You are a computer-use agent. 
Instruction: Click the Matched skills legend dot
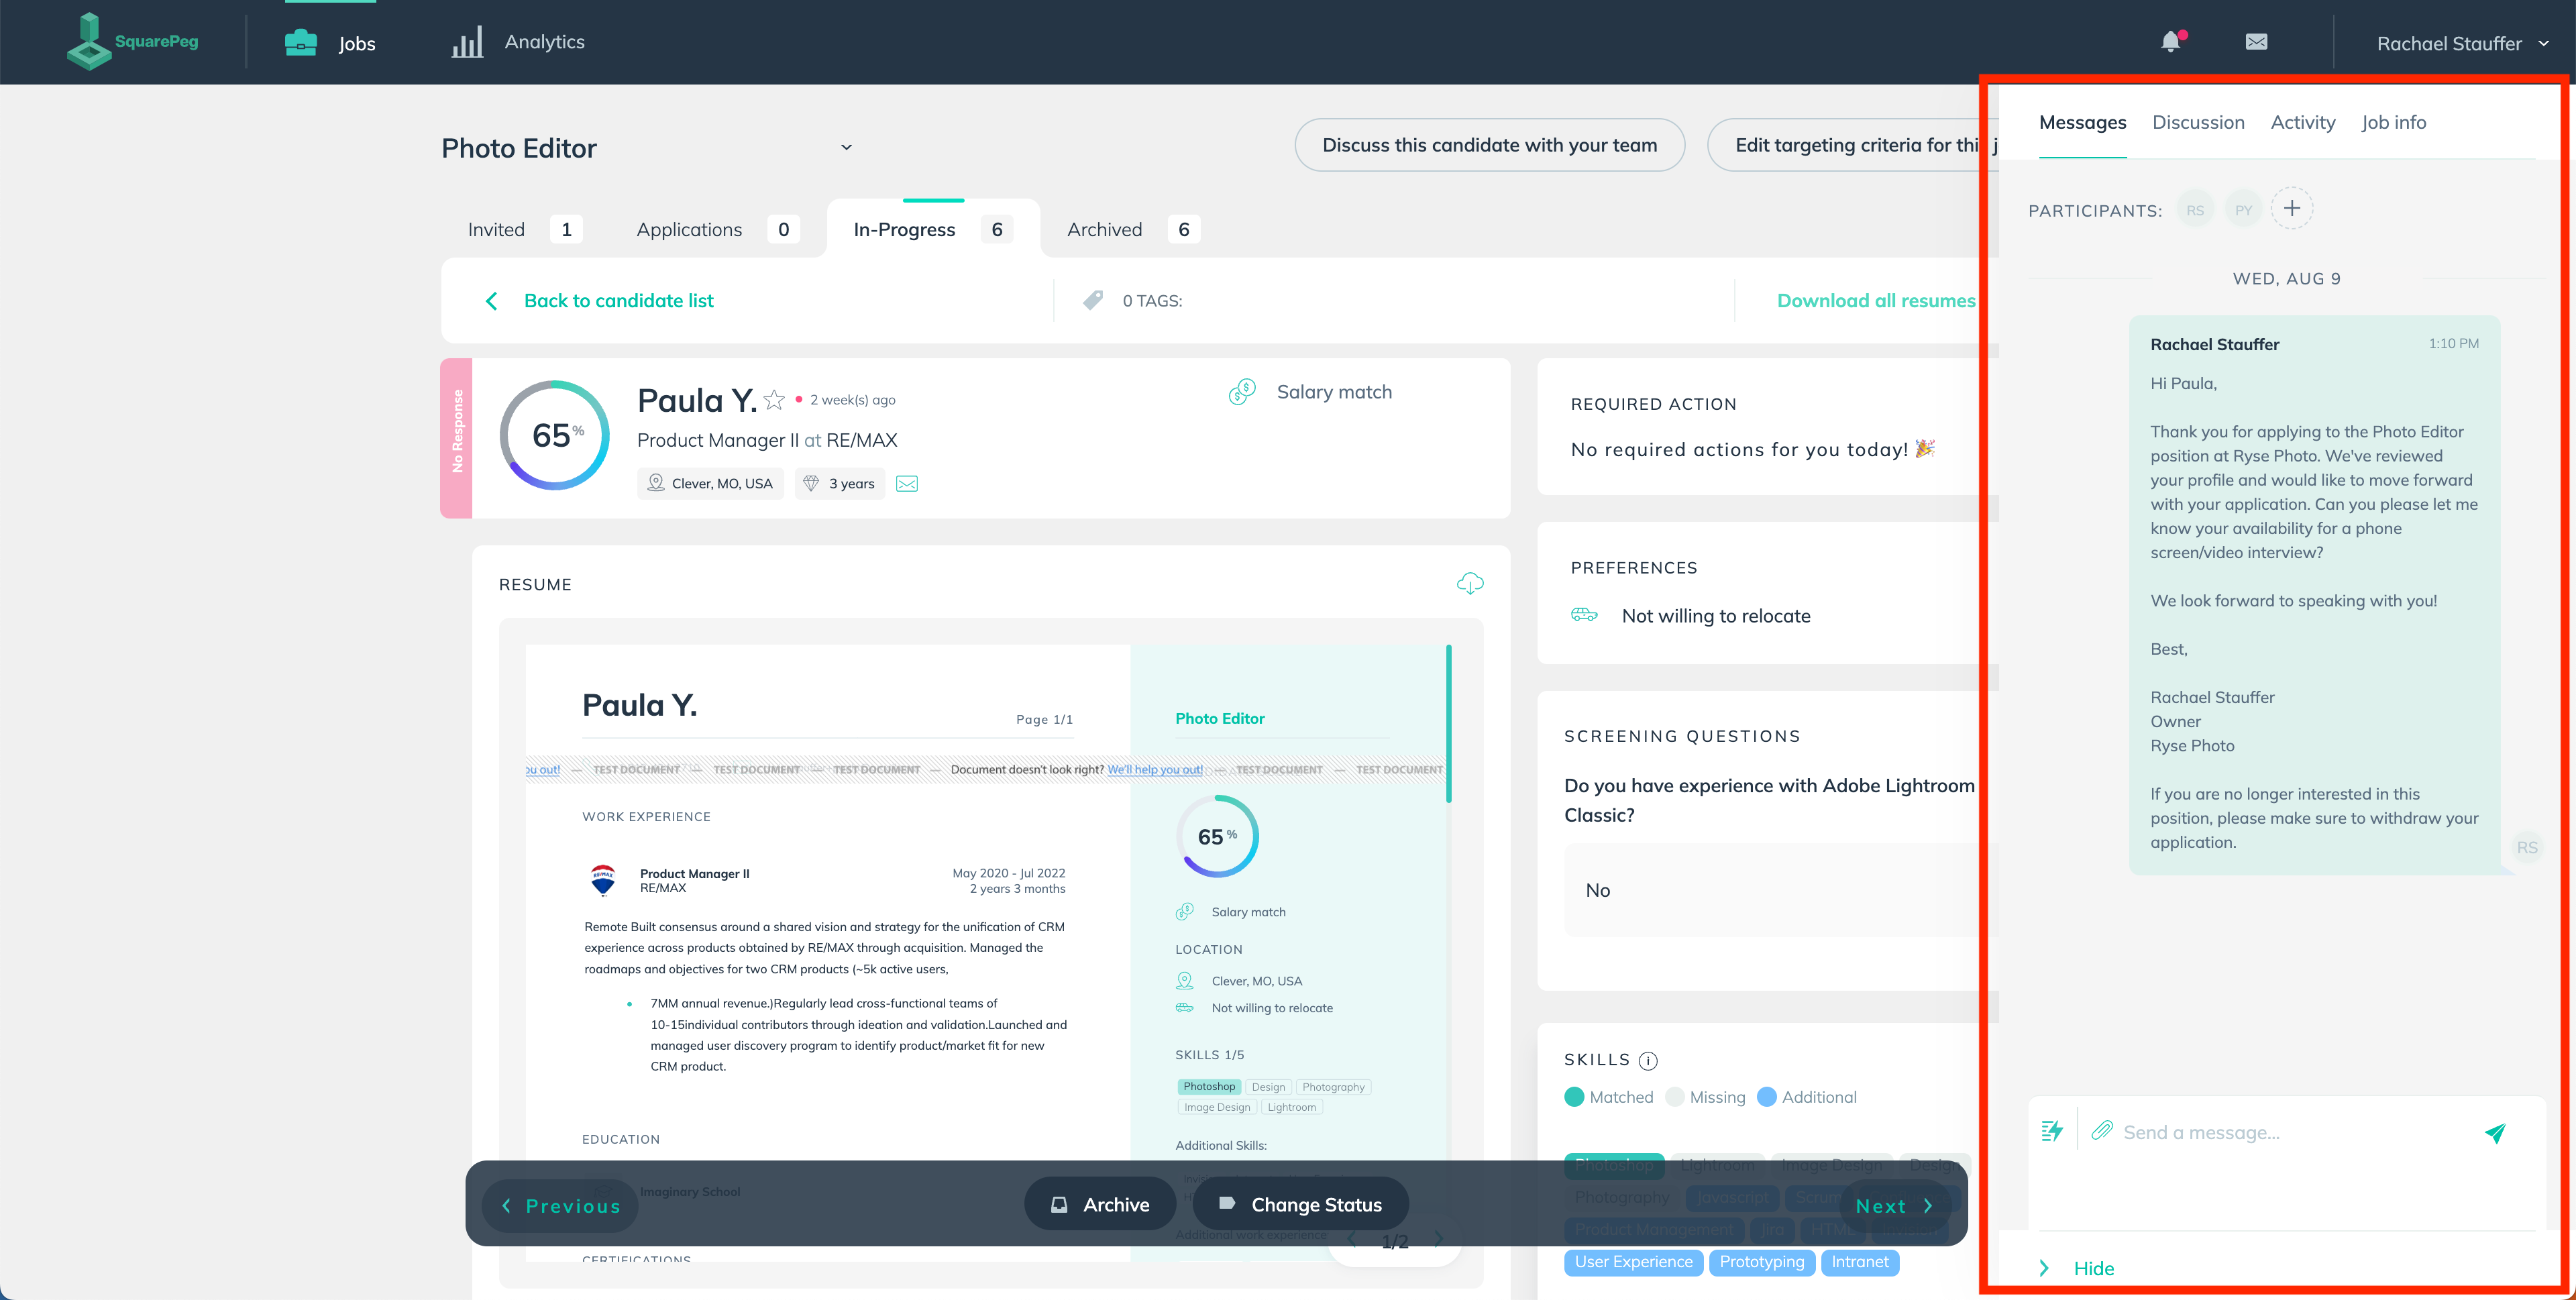[1574, 1097]
